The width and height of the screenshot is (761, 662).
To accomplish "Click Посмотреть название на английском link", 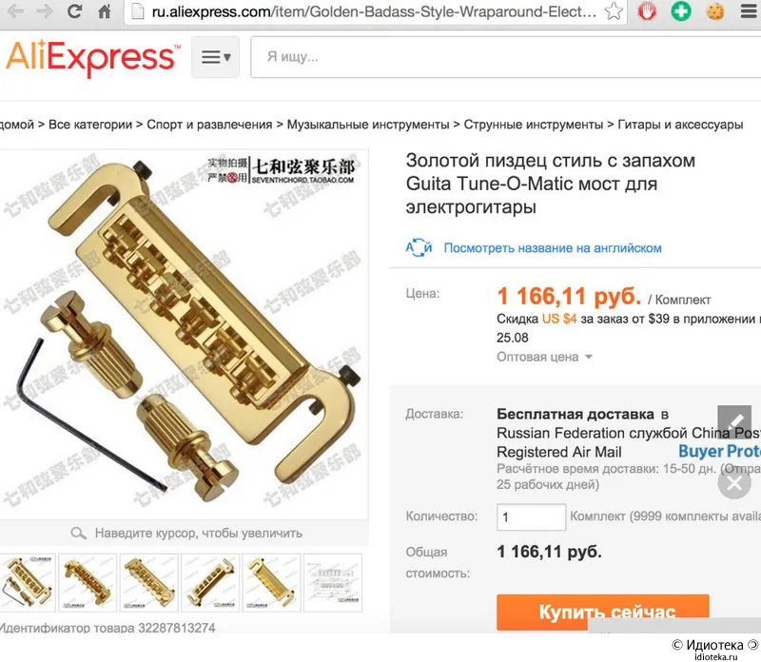I will pyautogui.click(x=553, y=248).
